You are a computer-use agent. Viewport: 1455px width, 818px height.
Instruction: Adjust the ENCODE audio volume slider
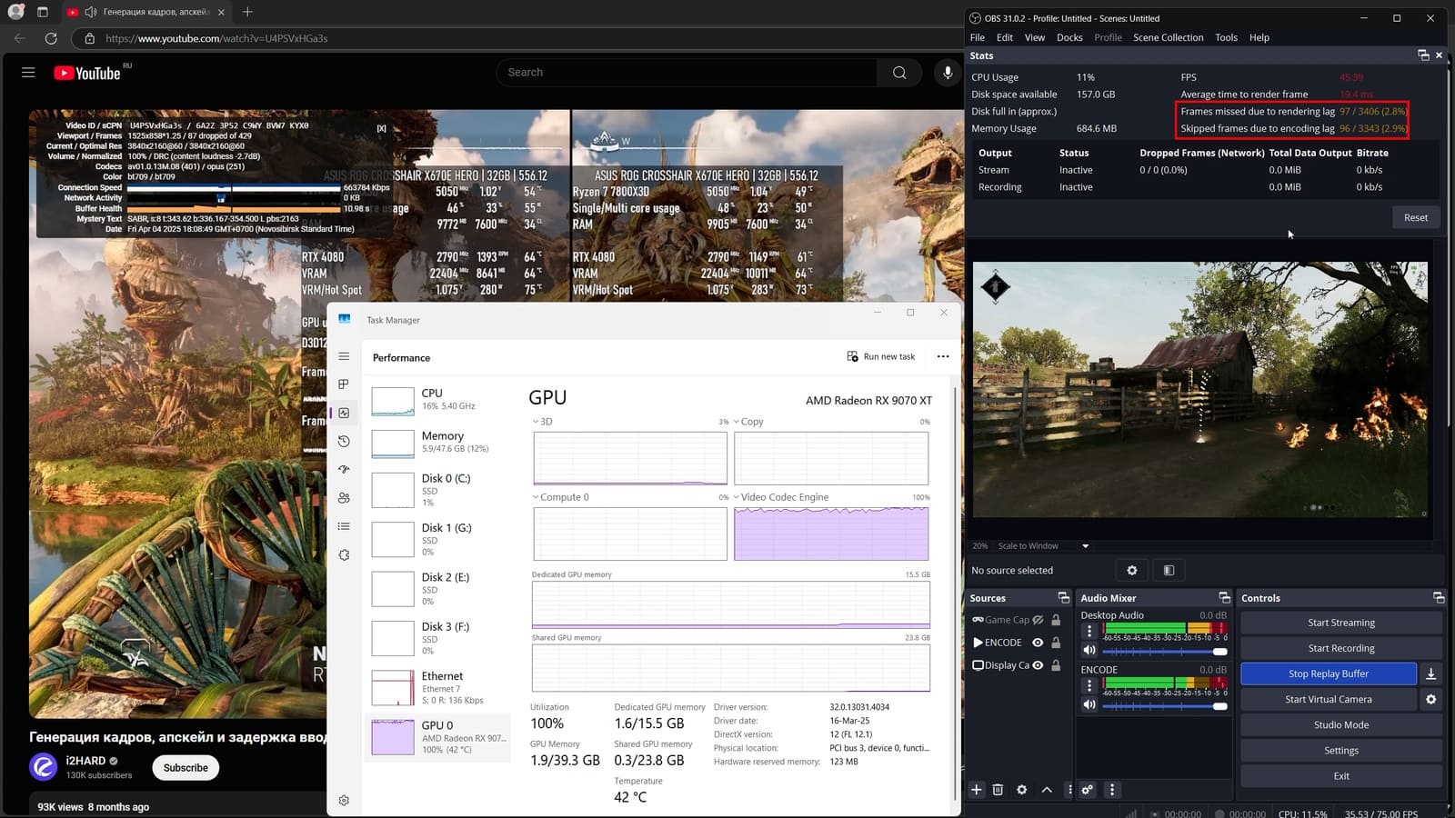click(x=1164, y=705)
